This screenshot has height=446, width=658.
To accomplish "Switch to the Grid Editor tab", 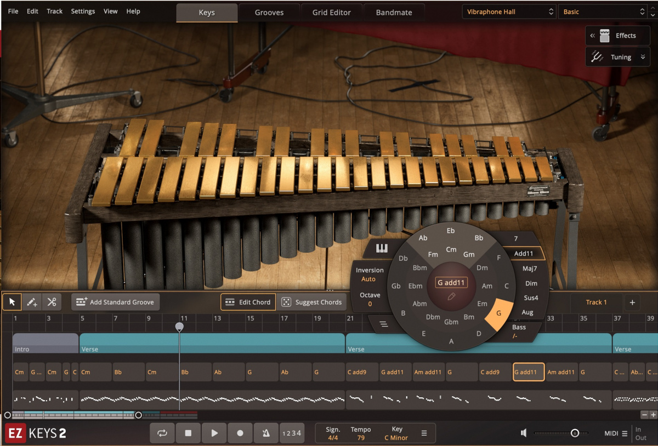I will (331, 11).
